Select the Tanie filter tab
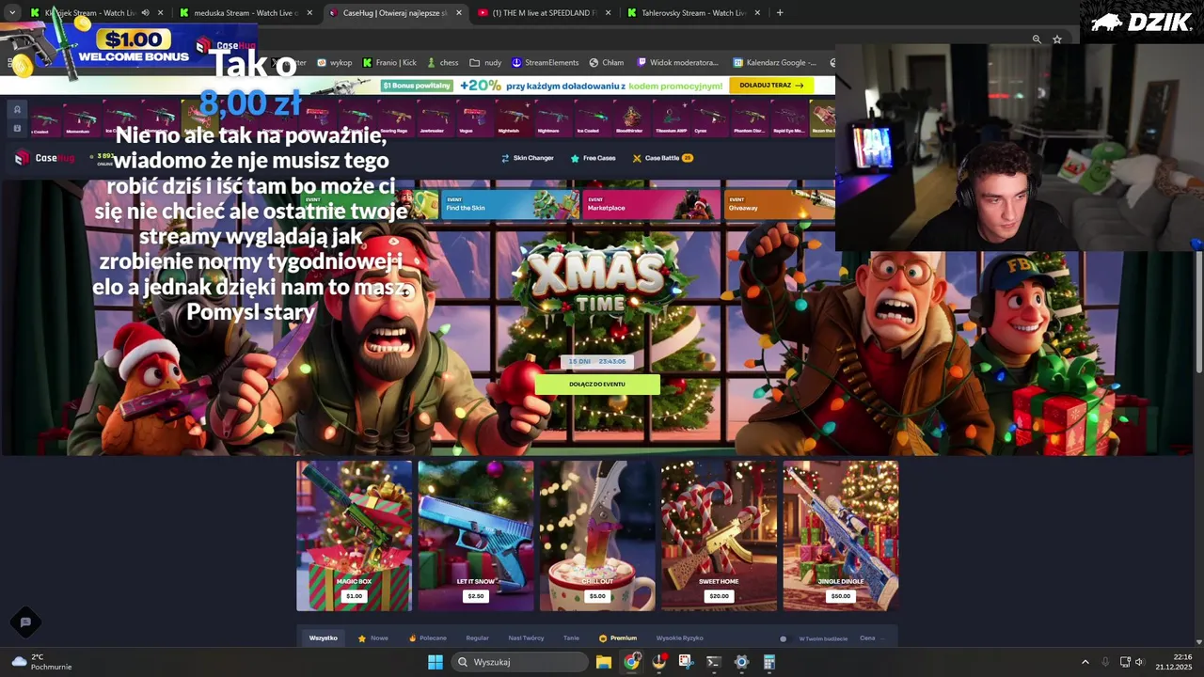The width and height of the screenshot is (1204, 677). [571, 638]
